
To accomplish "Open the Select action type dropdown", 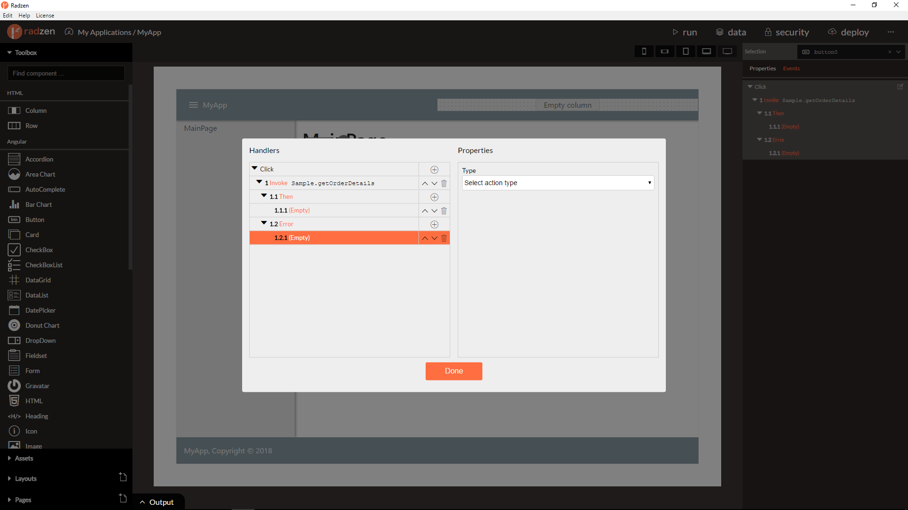I will click(558, 183).
